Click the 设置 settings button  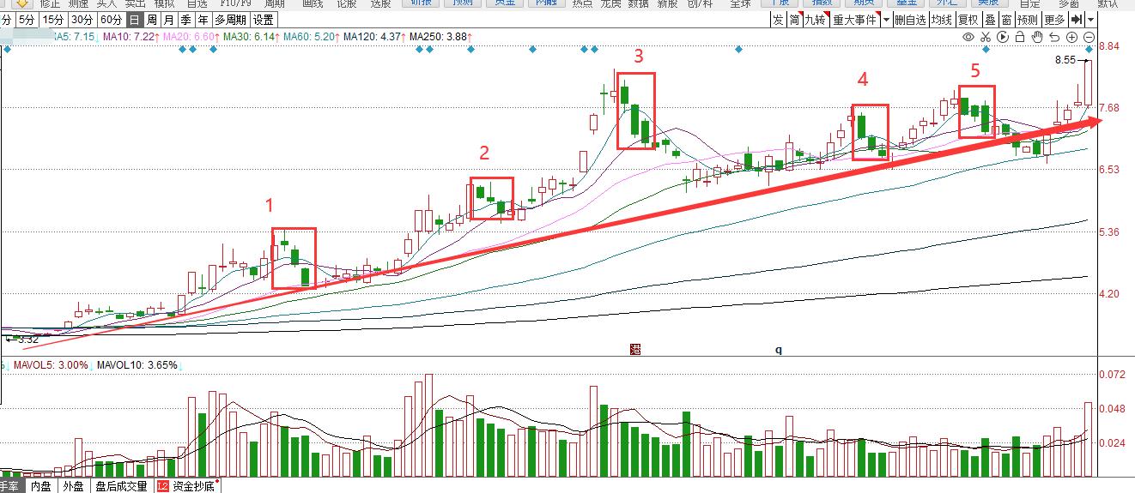click(264, 20)
